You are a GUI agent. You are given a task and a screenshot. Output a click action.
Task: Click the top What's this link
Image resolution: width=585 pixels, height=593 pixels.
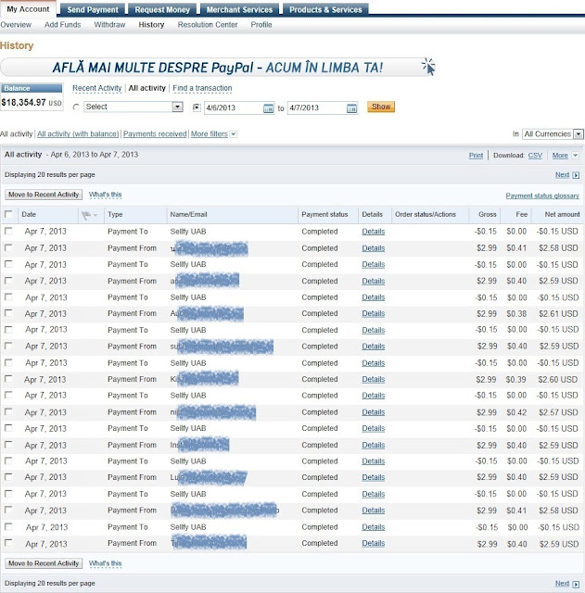[105, 195]
